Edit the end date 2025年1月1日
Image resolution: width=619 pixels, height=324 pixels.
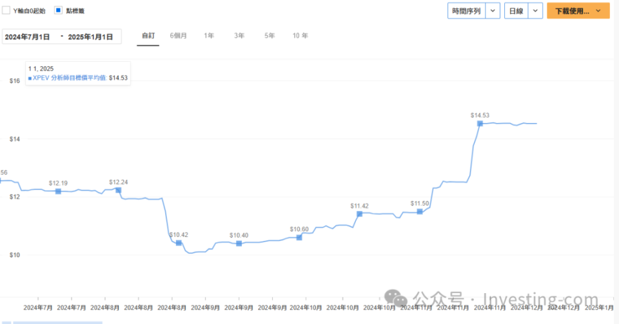(x=91, y=37)
